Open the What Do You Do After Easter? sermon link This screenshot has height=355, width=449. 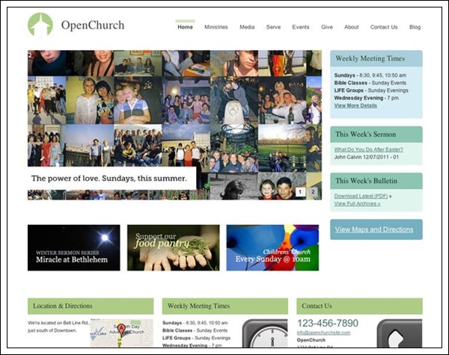pyautogui.click(x=368, y=149)
